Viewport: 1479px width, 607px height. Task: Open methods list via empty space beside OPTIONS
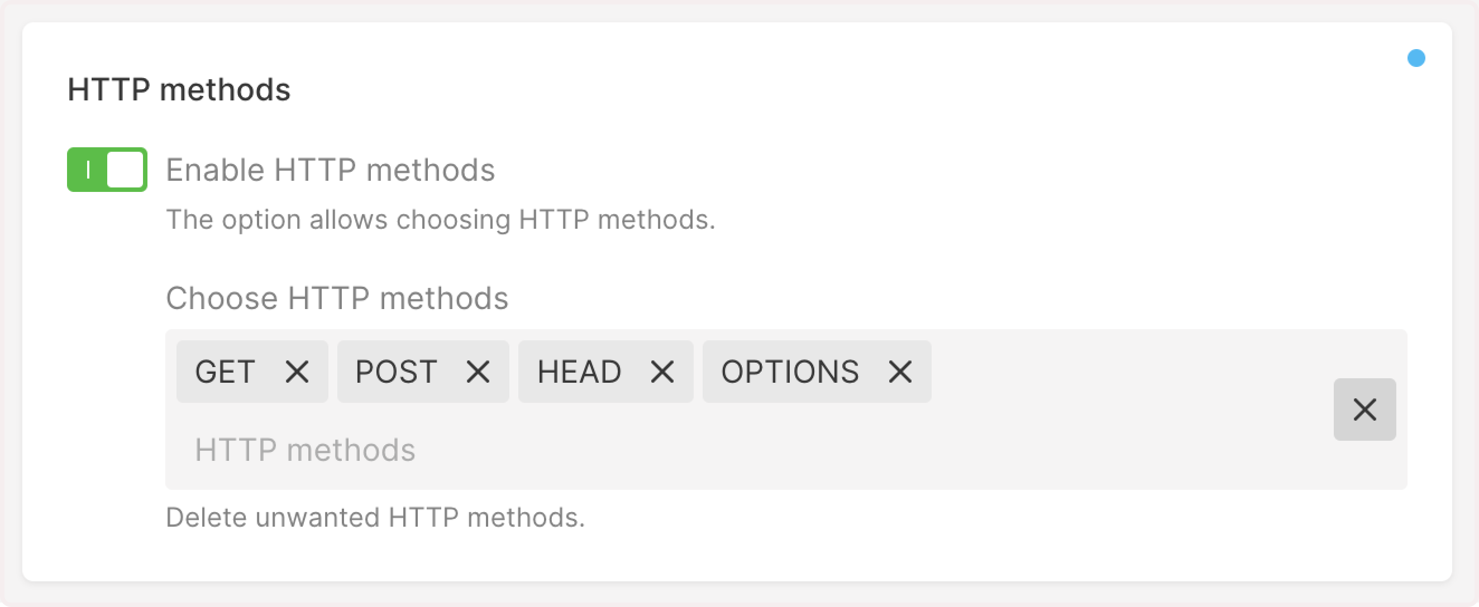click(1120, 372)
